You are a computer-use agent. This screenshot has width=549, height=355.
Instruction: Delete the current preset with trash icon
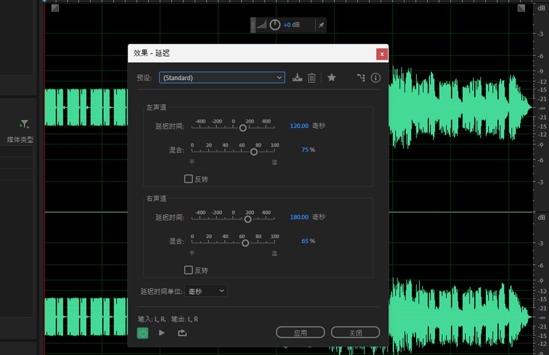[x=312, y=78]
